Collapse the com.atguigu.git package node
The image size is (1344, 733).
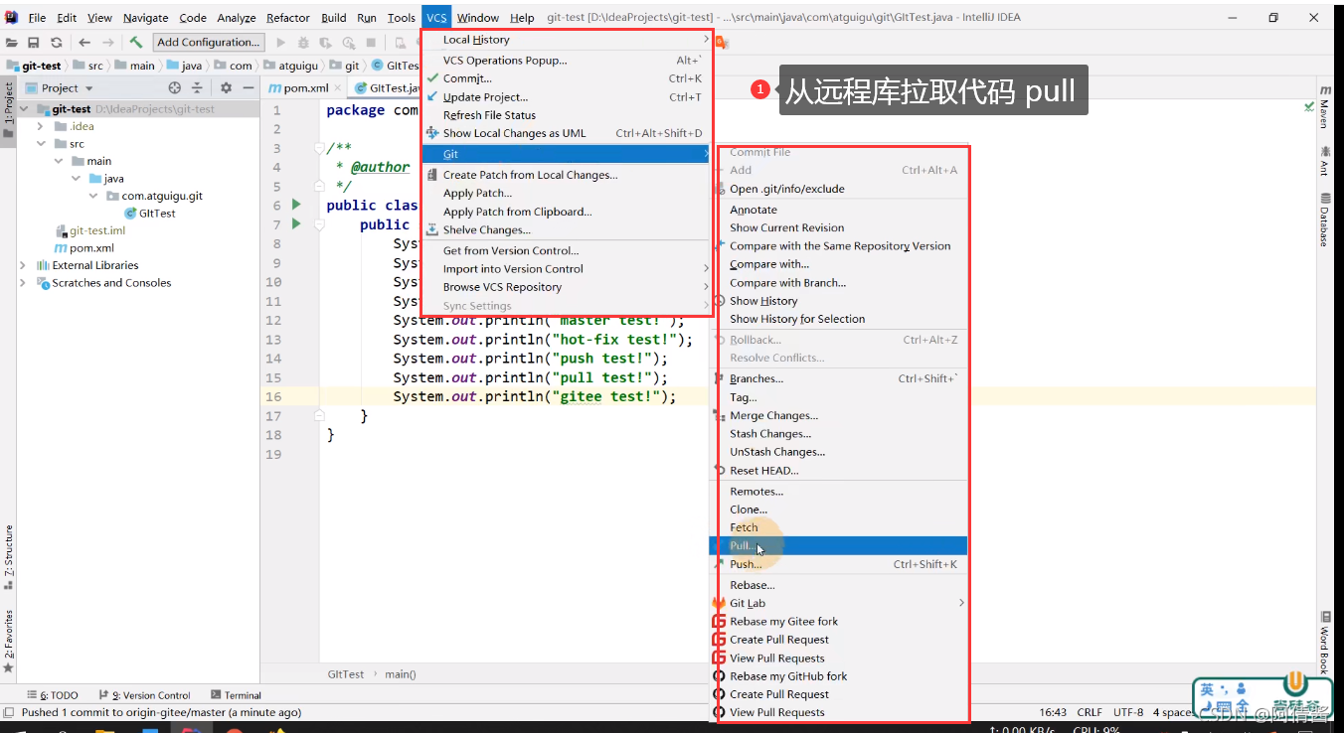pos(93,196)
